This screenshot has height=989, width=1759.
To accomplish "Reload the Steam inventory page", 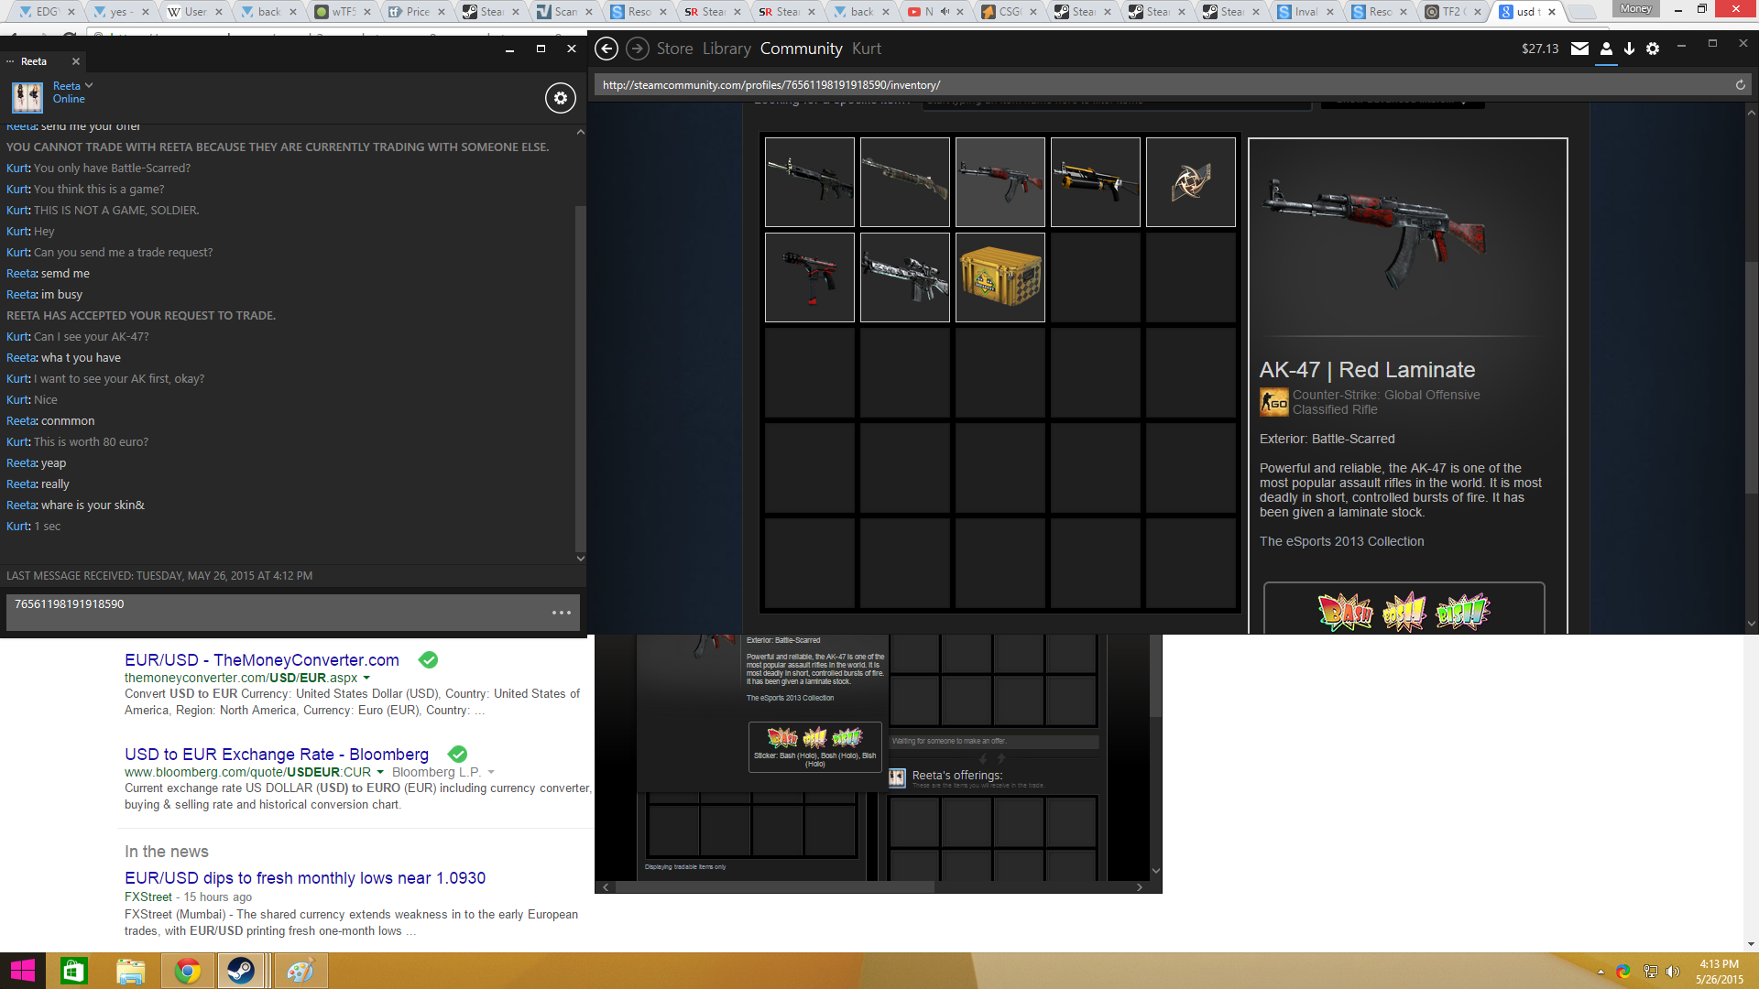I will point(1740,85).
